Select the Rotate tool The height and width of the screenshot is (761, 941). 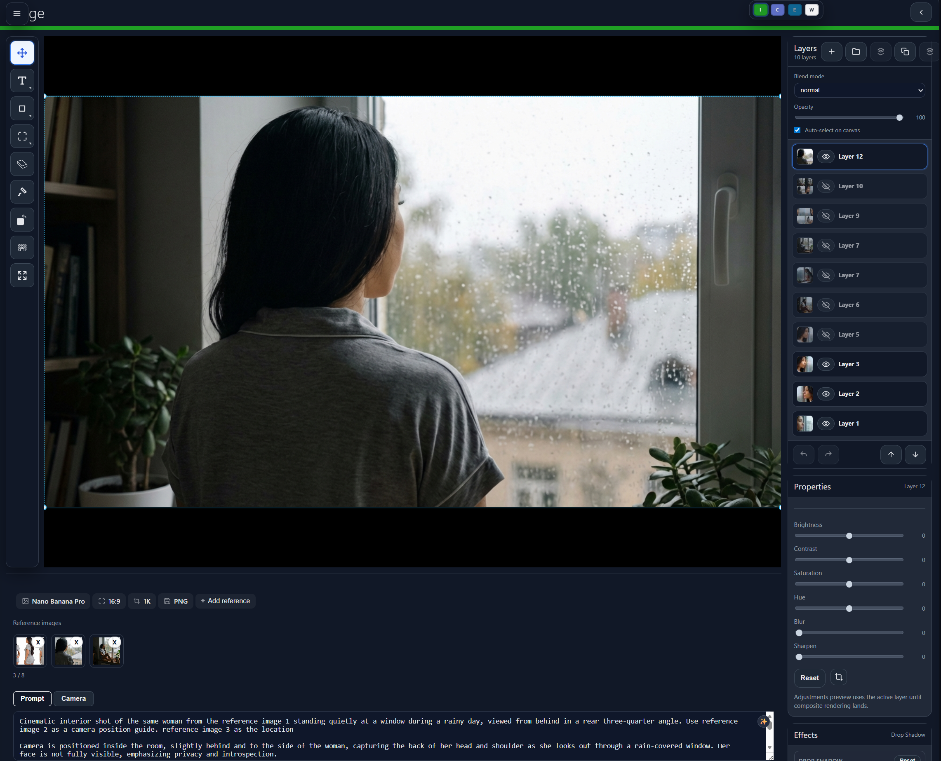click(22, 220)
